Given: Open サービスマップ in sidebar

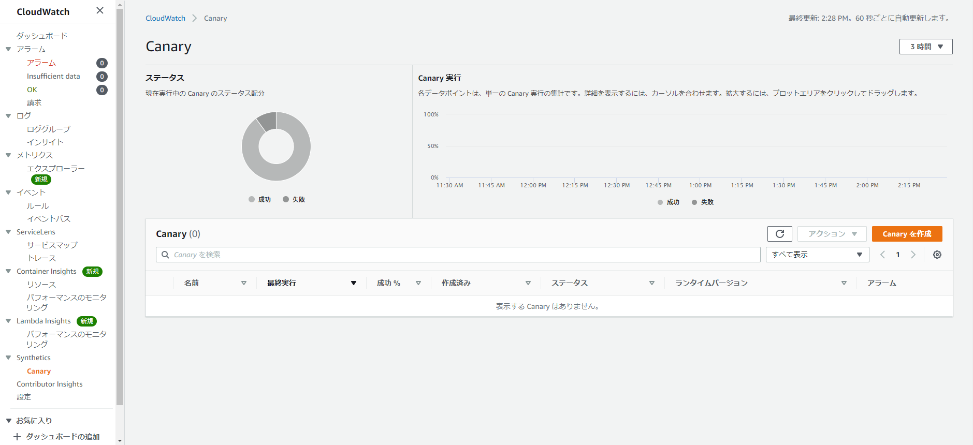Looking at the screenshot, I should [52, 245].
